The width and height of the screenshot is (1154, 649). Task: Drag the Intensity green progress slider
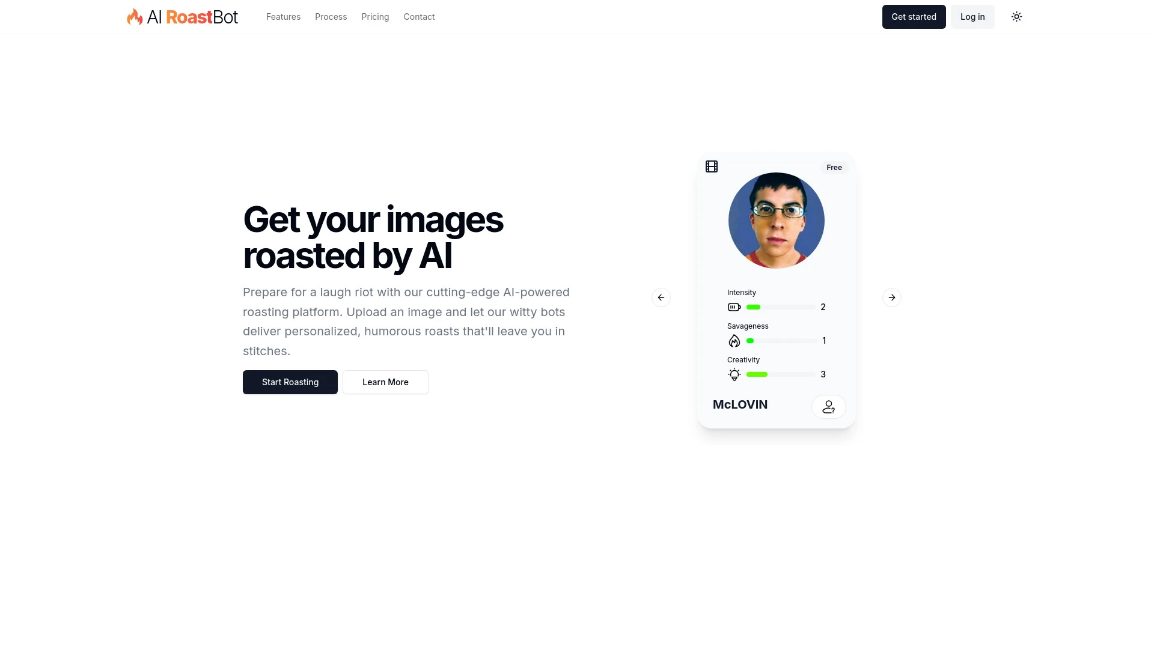point(753,306)
